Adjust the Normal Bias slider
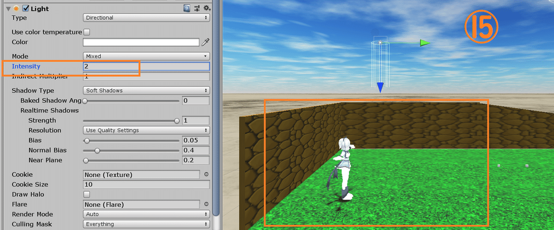Screen dimensions: 554x230 pyautogui.click(x=131, y=151)
